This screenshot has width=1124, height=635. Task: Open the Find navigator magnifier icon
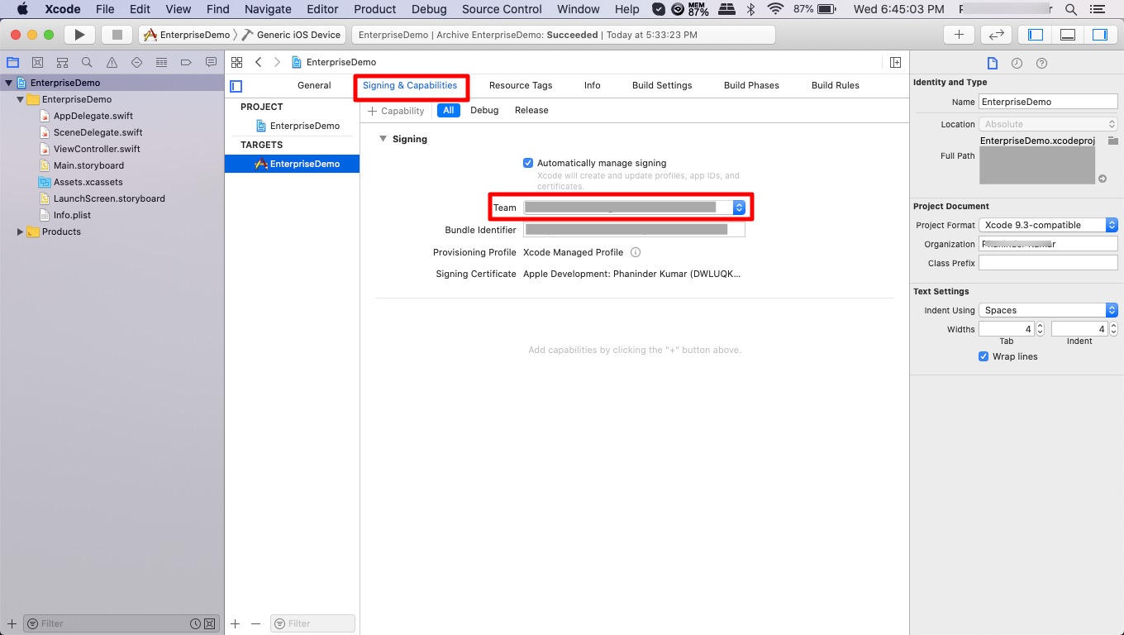click(87, 62)
